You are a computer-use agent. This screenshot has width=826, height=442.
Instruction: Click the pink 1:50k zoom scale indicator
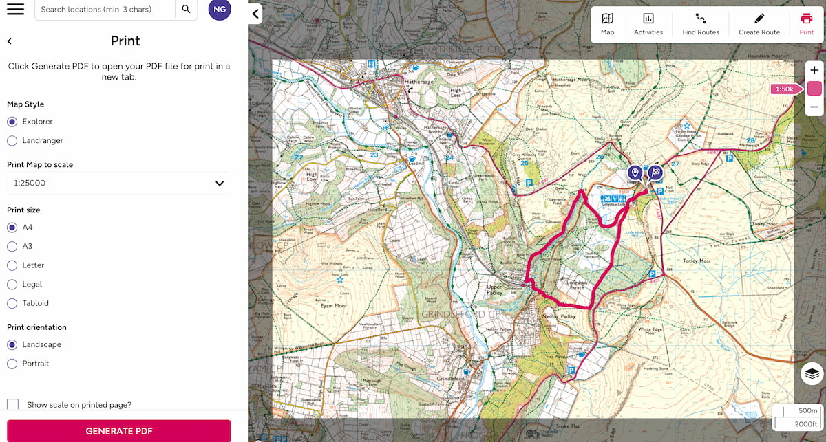click(x=784, y=89)
